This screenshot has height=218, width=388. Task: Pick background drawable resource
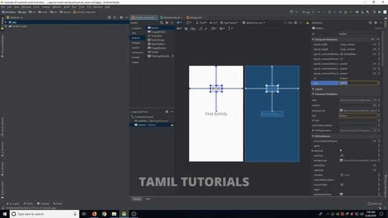click(x=341, y=110)
